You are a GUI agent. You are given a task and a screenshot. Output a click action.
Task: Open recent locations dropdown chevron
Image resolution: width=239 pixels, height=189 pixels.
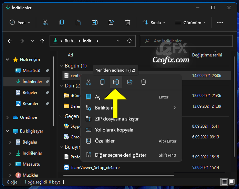32,41
